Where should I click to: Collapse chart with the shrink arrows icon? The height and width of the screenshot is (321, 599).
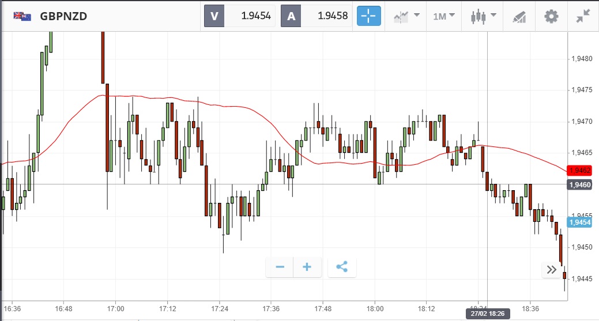coord(583,16)
